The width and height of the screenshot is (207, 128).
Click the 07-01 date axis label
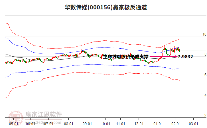click(48, 124)
